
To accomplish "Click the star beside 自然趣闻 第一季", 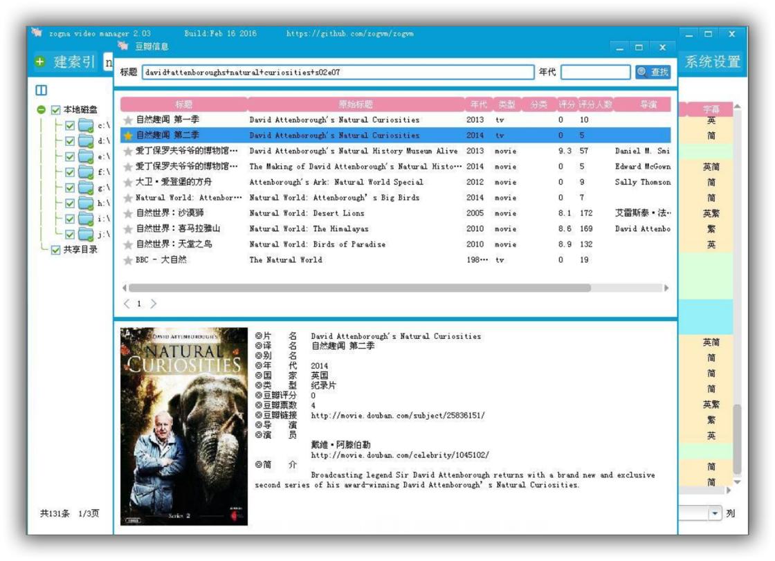I will coord(128,120).
